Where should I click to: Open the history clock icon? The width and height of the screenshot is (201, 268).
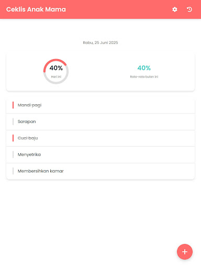click(189, 9)
